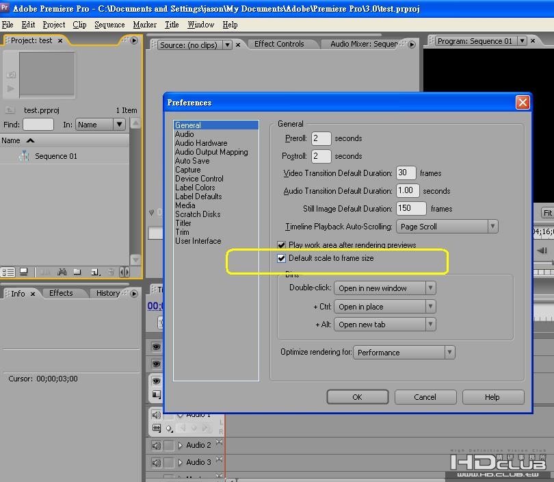Create a new Bin in Project panel

77,272
